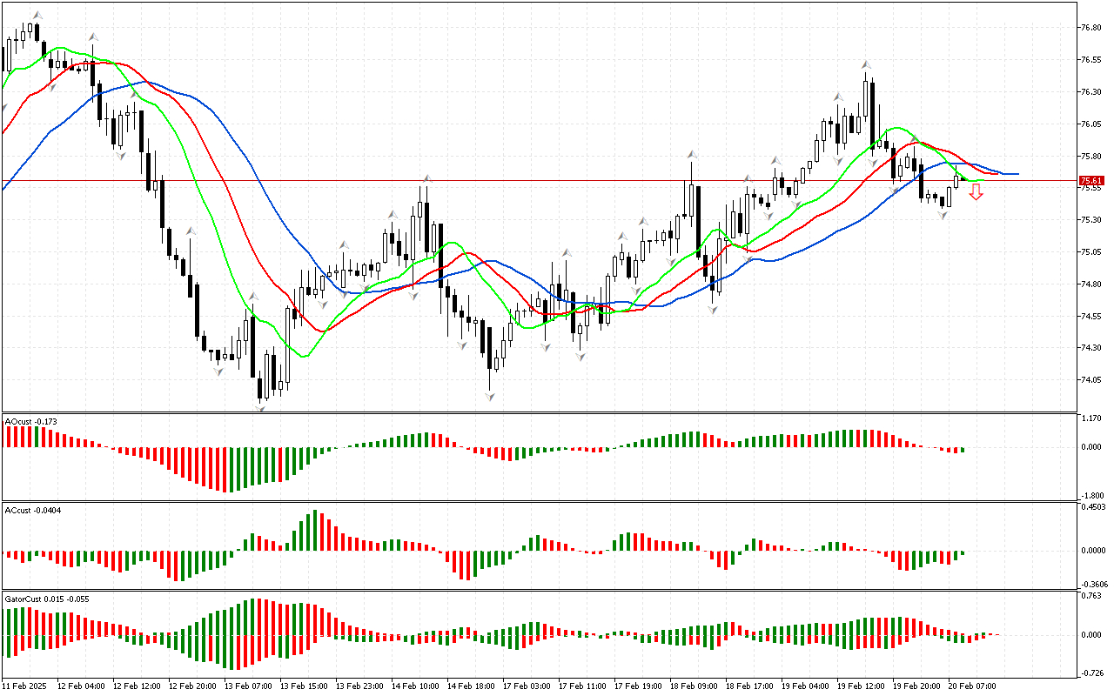Click the 18 Feb 09:00 time label
This screenshot has height=696, width=1114.
pyautogui.click(x=694, y=686)
